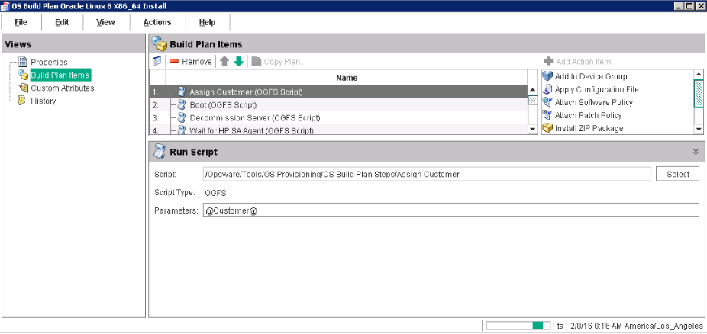Click the Parameters input field
The height and width of the screenshot is (334, 707).
point(450,210)
